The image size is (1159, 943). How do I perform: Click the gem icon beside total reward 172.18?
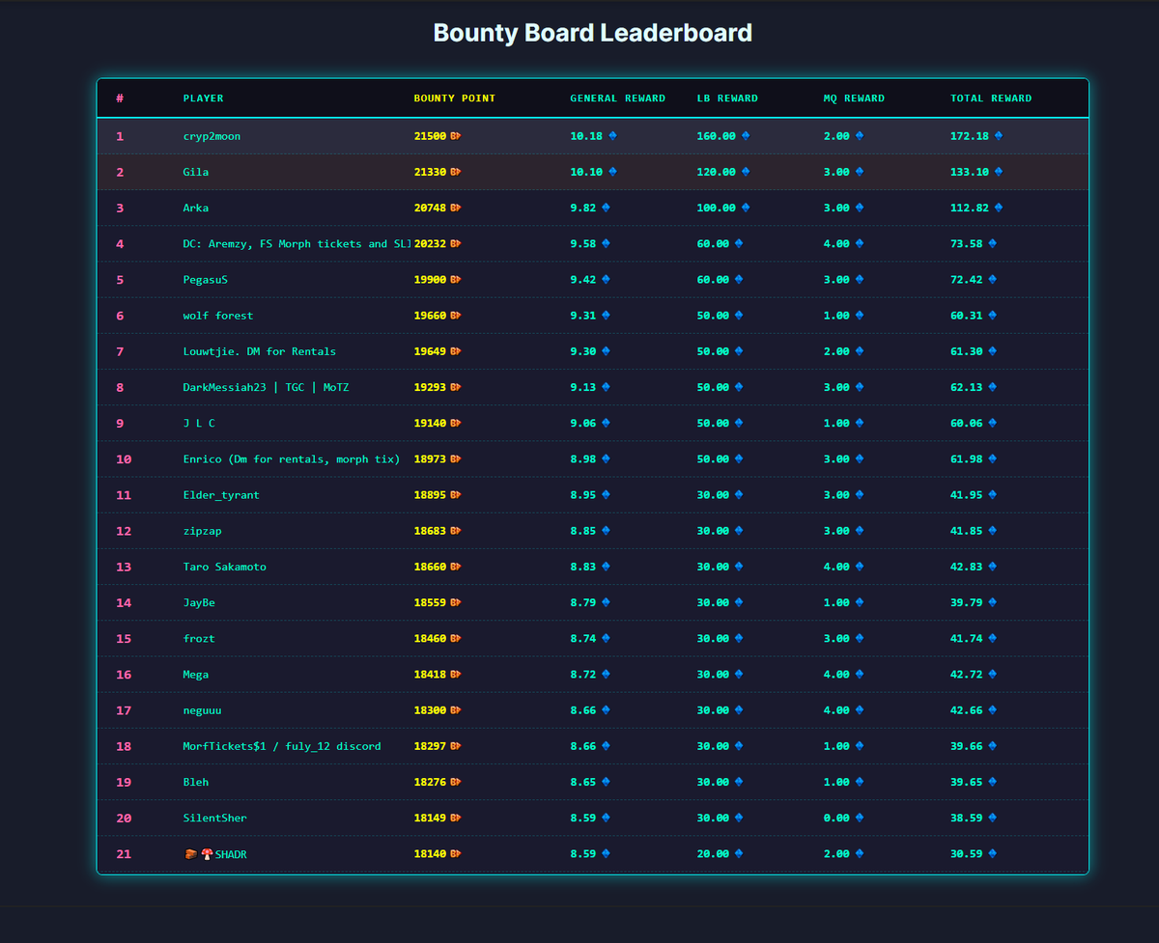click(x=999, y=136)
